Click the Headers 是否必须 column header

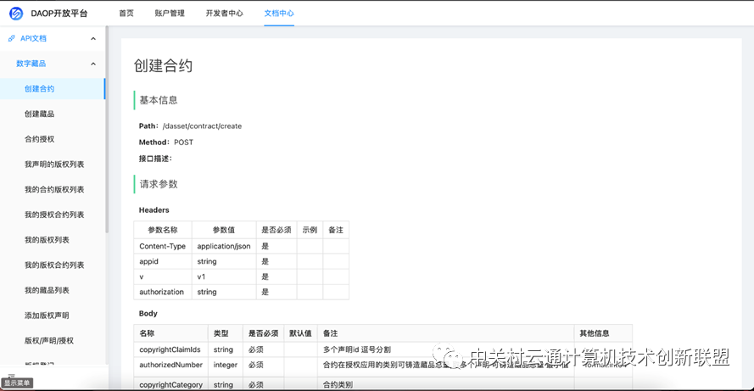(x=276, y=231)
